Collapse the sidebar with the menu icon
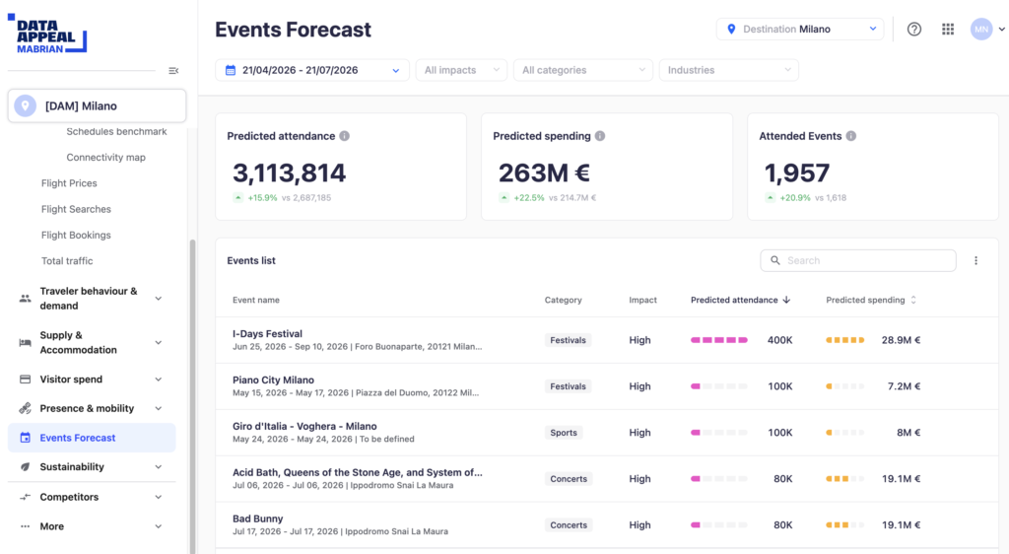Image resolution: width=1009 pixels, height=554 pixels. 173,71
